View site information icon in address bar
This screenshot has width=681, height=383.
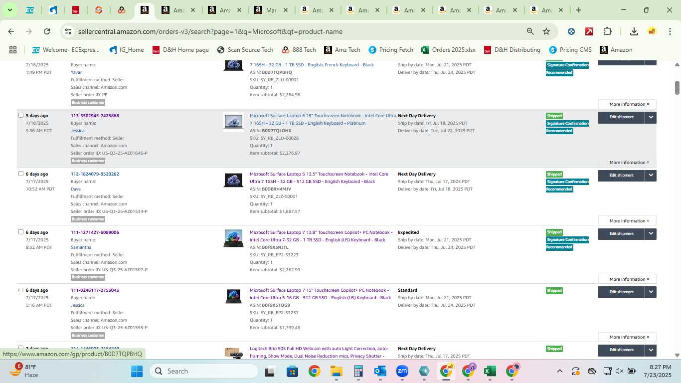tap(68, 31)
